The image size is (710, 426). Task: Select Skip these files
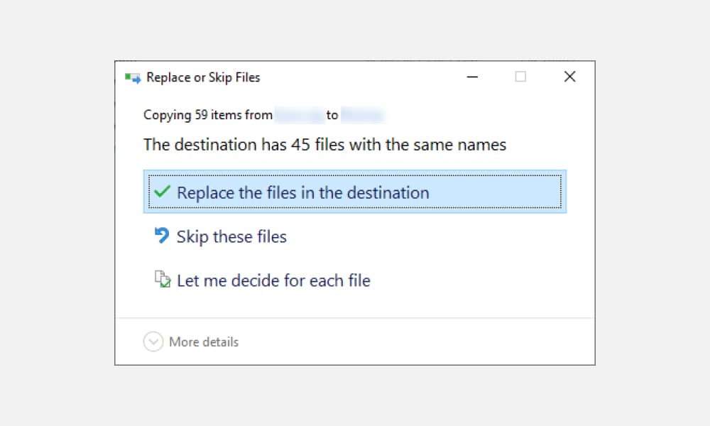coord(231,236)
